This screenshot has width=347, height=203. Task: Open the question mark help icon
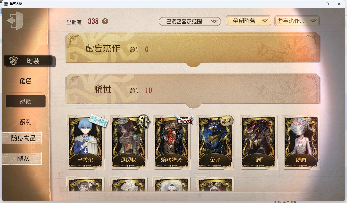coord(105,21)
